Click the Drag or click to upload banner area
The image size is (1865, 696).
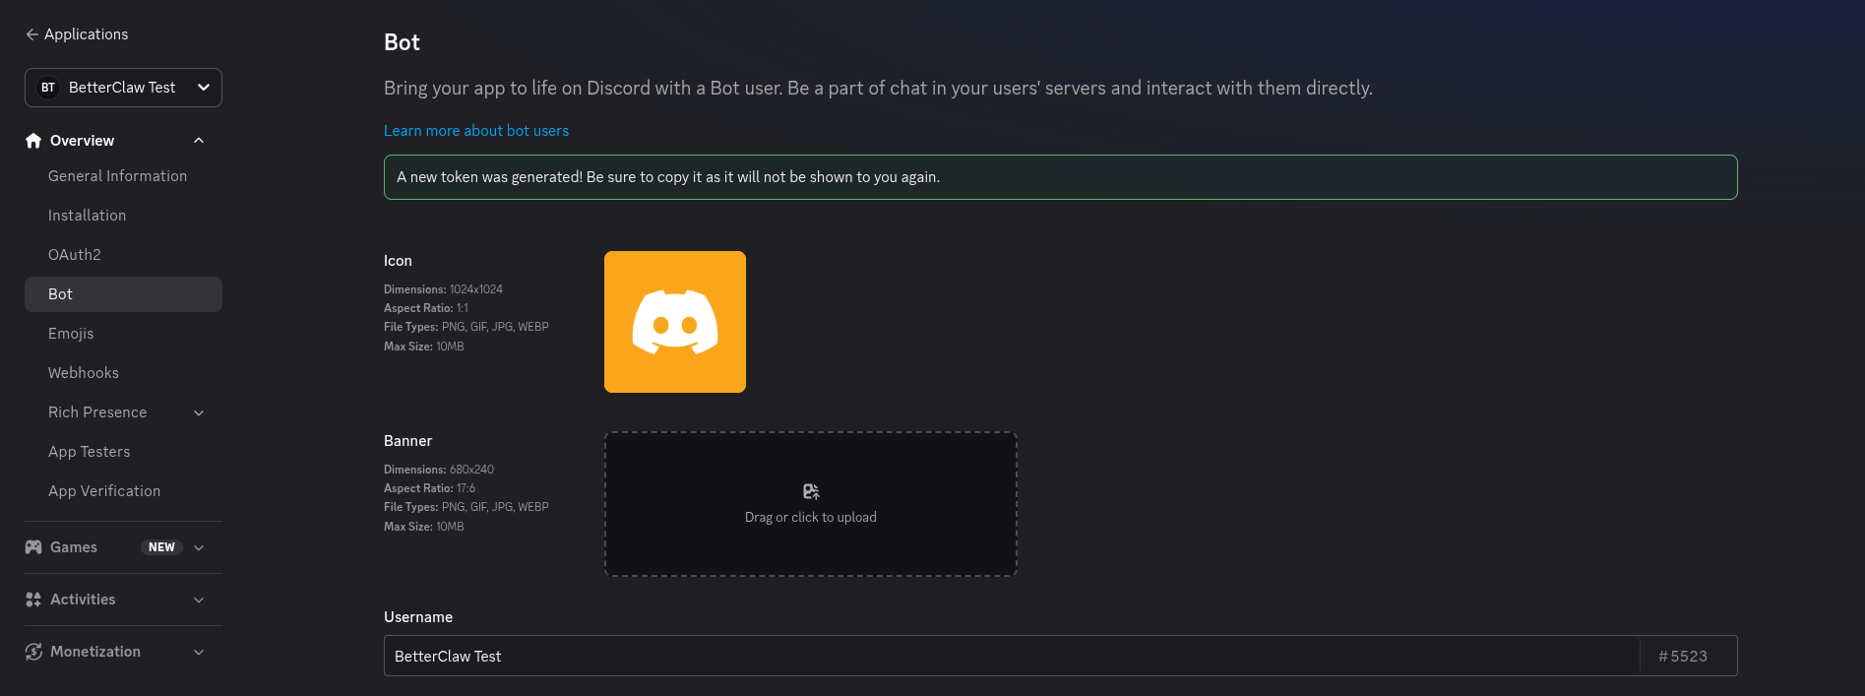tap(811, 504)
